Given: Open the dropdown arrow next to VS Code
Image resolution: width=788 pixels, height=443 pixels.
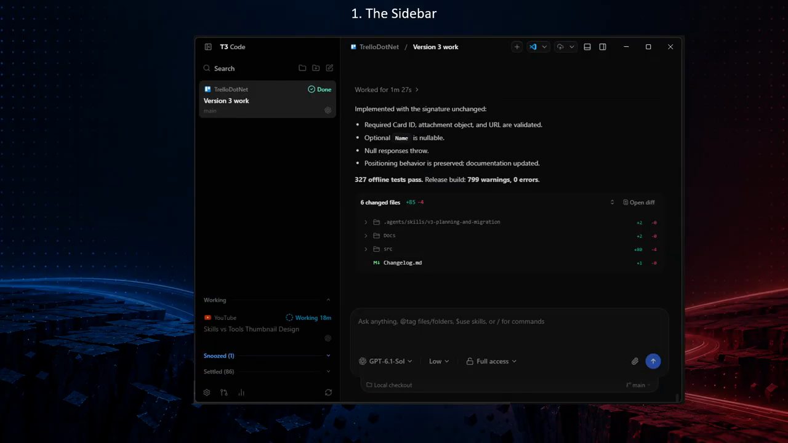Looking at the screenshot, I should point(544,47).
